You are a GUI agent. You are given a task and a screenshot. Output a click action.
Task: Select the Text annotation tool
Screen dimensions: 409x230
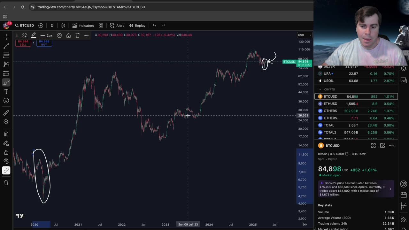click(6, 92)
